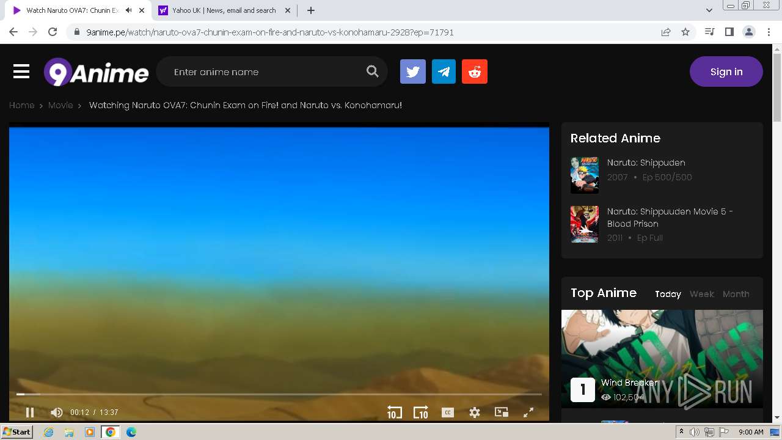782x440 pixels.
Task: View site information lock icon
Action: click(76, 32)
